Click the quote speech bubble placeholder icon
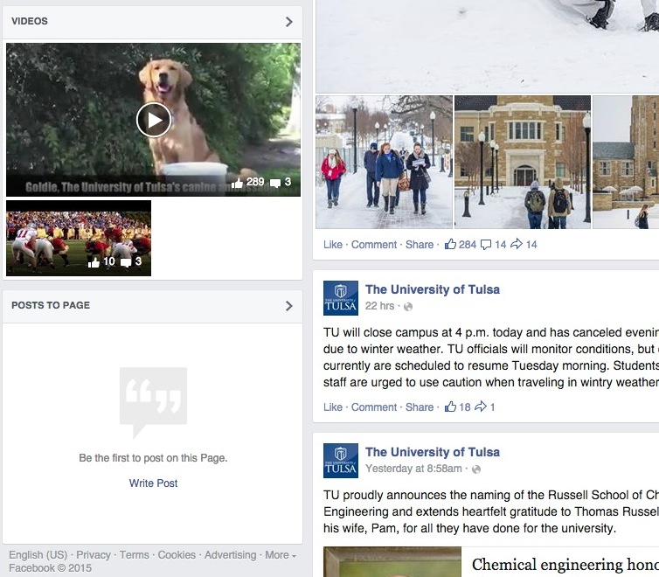The width and height of the screenshot is (659, 577). 154,402
